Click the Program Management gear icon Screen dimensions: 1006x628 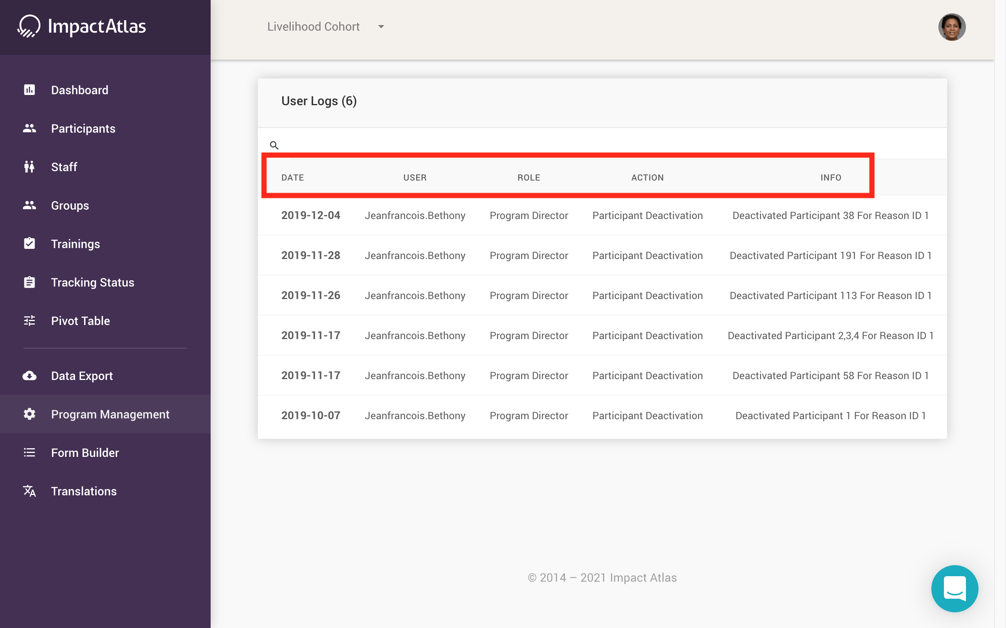(29, 414)
